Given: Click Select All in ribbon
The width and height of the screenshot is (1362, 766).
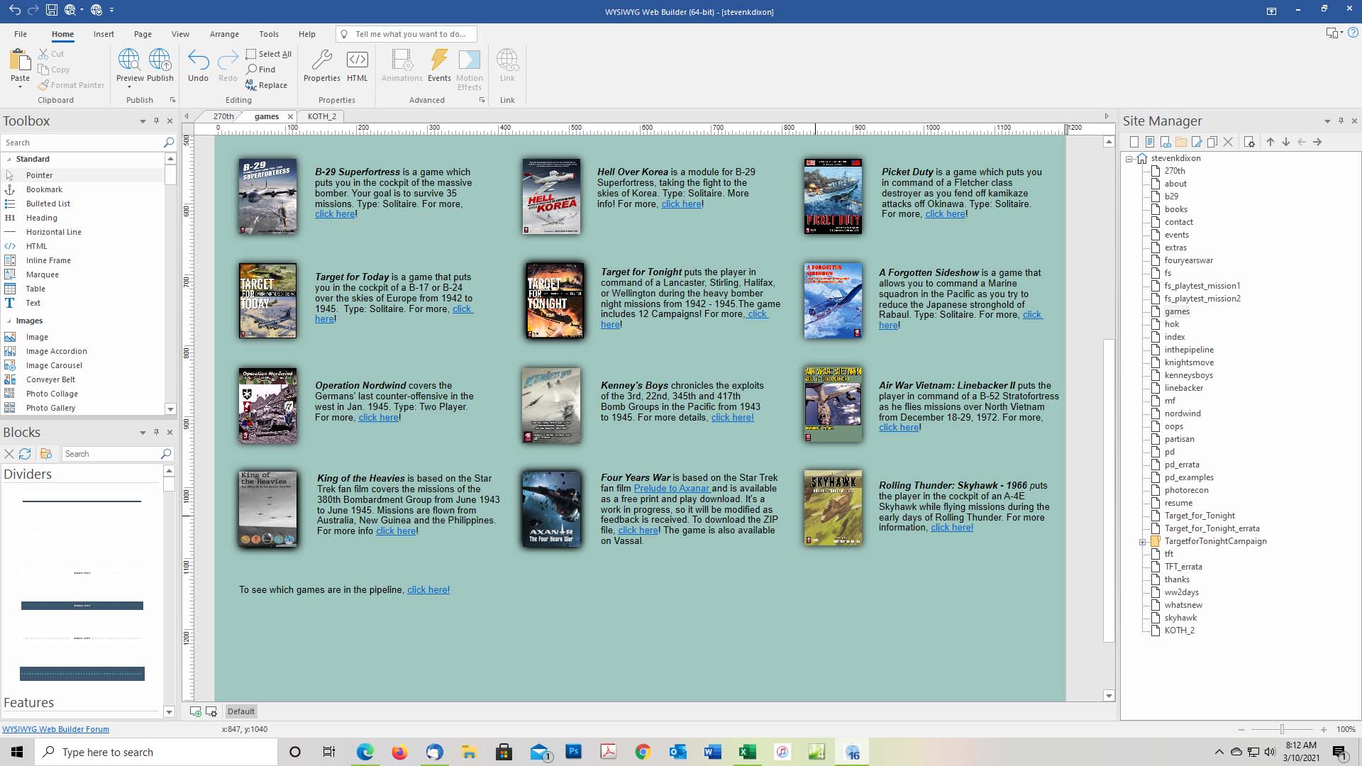Looking at the screenshot, I should click(x=268, y=54).
